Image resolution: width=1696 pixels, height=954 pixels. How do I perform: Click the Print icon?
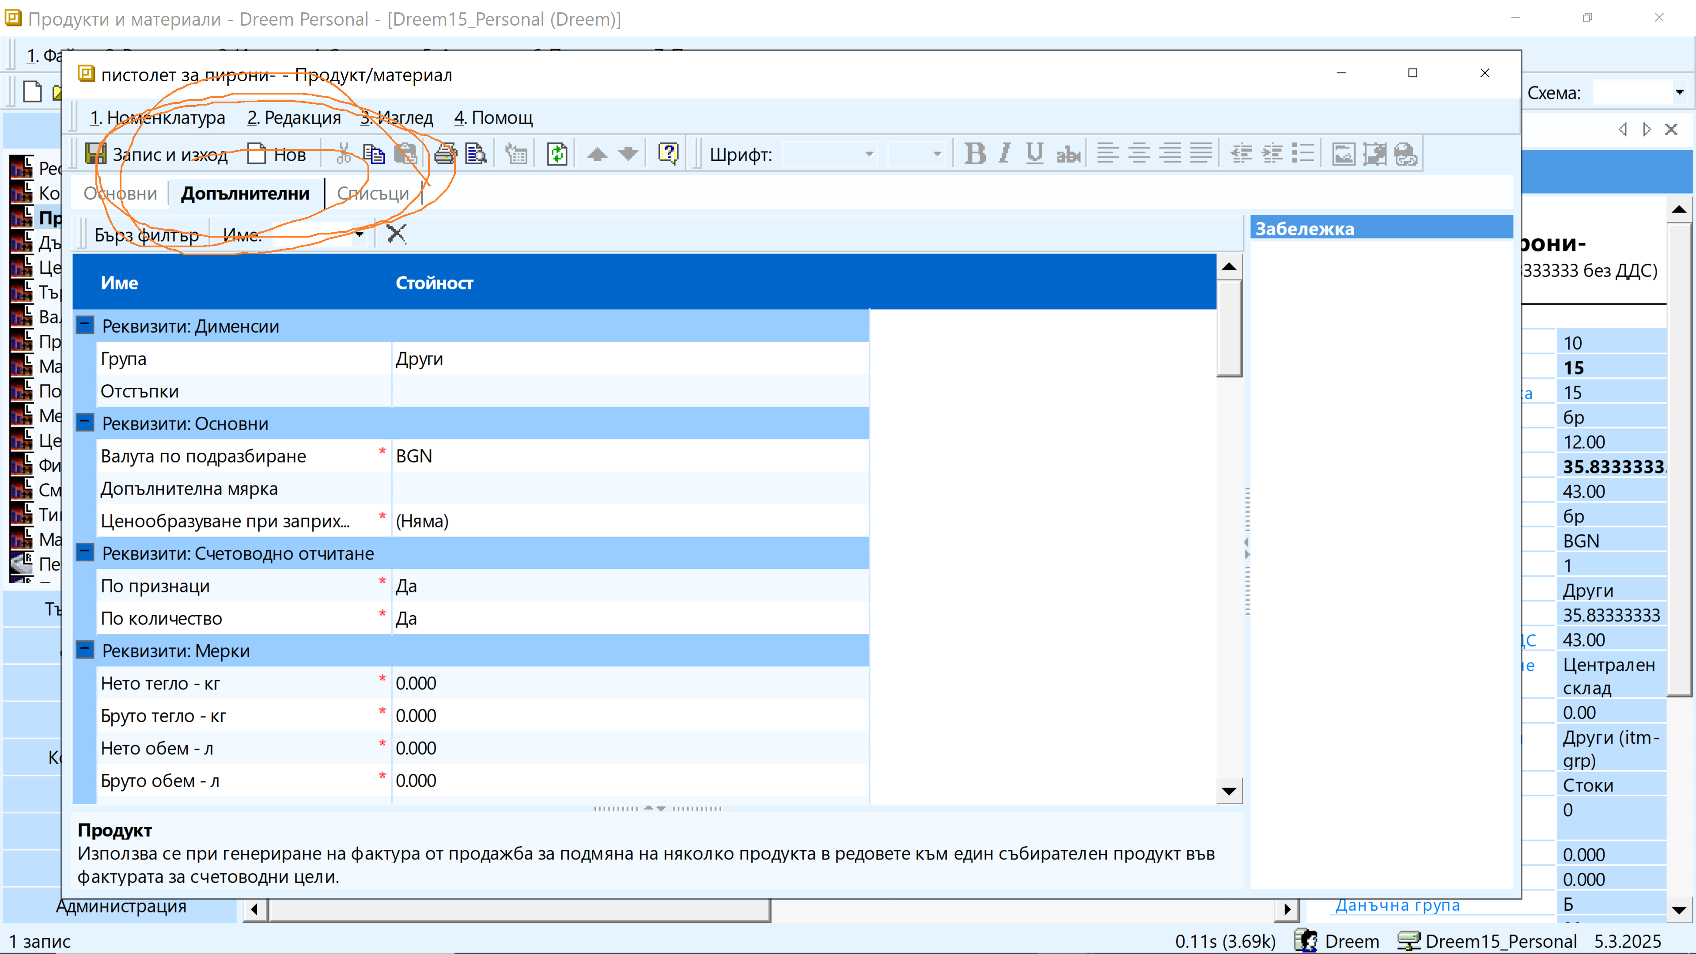click(446, 155)
